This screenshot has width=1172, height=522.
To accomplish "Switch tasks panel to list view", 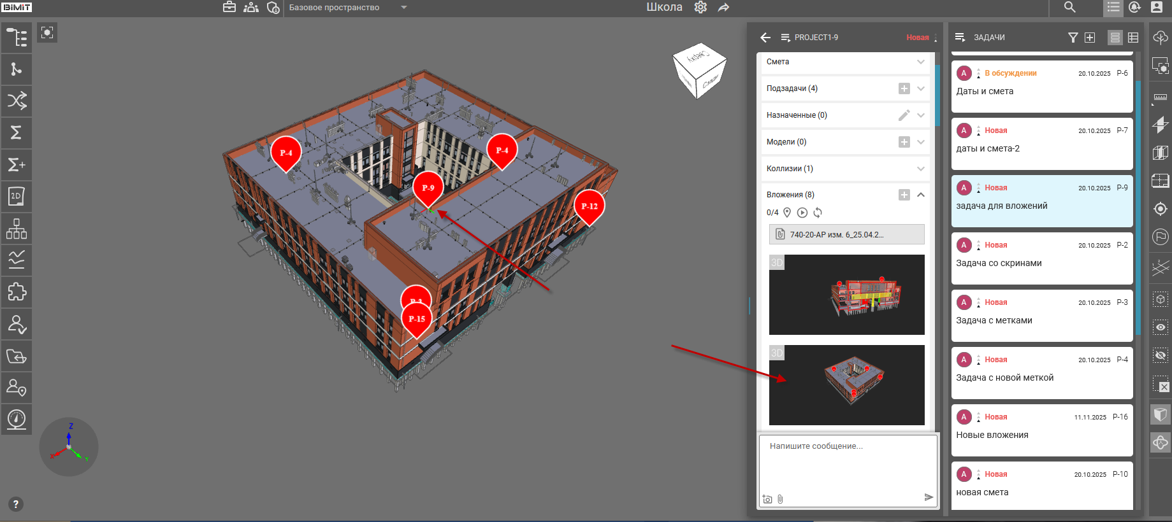I will click(x=1115, y=38).
